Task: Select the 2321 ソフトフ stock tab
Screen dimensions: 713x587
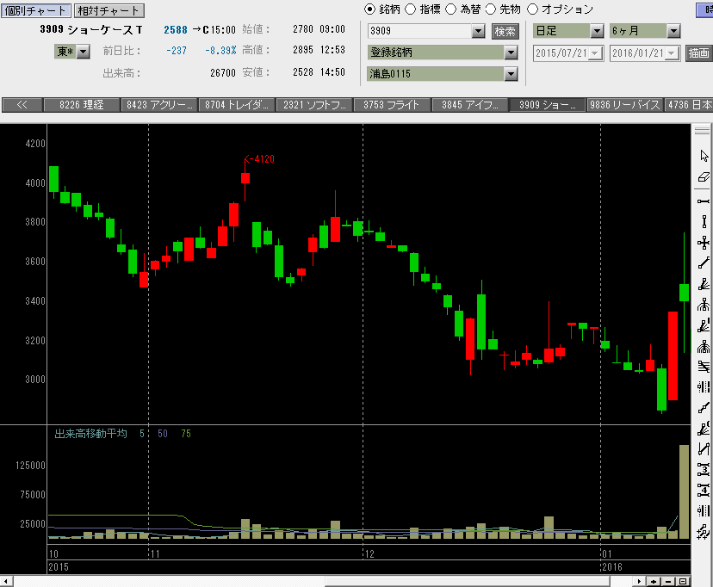Action: click(x=314, y=105)
